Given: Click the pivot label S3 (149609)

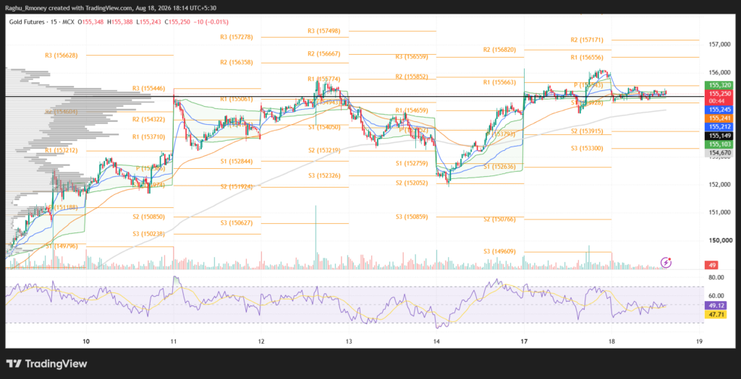Looking at the screenshot, I should [499, 251].
